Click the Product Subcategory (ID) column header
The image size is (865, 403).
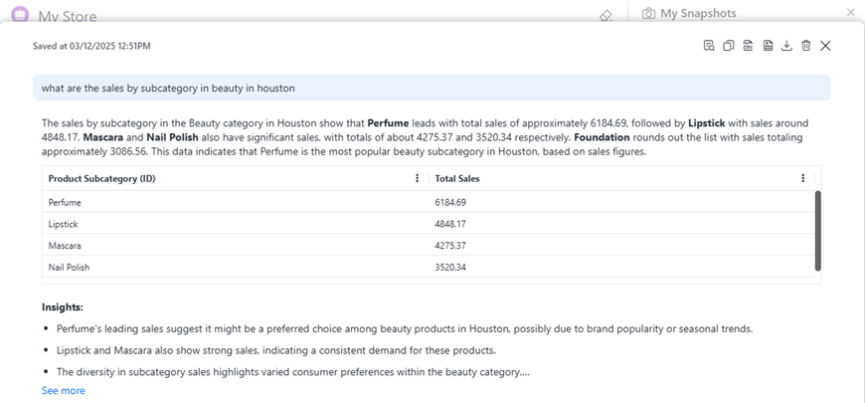pos(101,179)
